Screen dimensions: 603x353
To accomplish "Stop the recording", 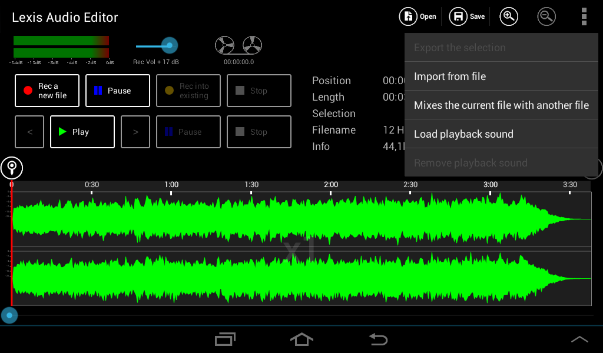I will coord(259,91).
